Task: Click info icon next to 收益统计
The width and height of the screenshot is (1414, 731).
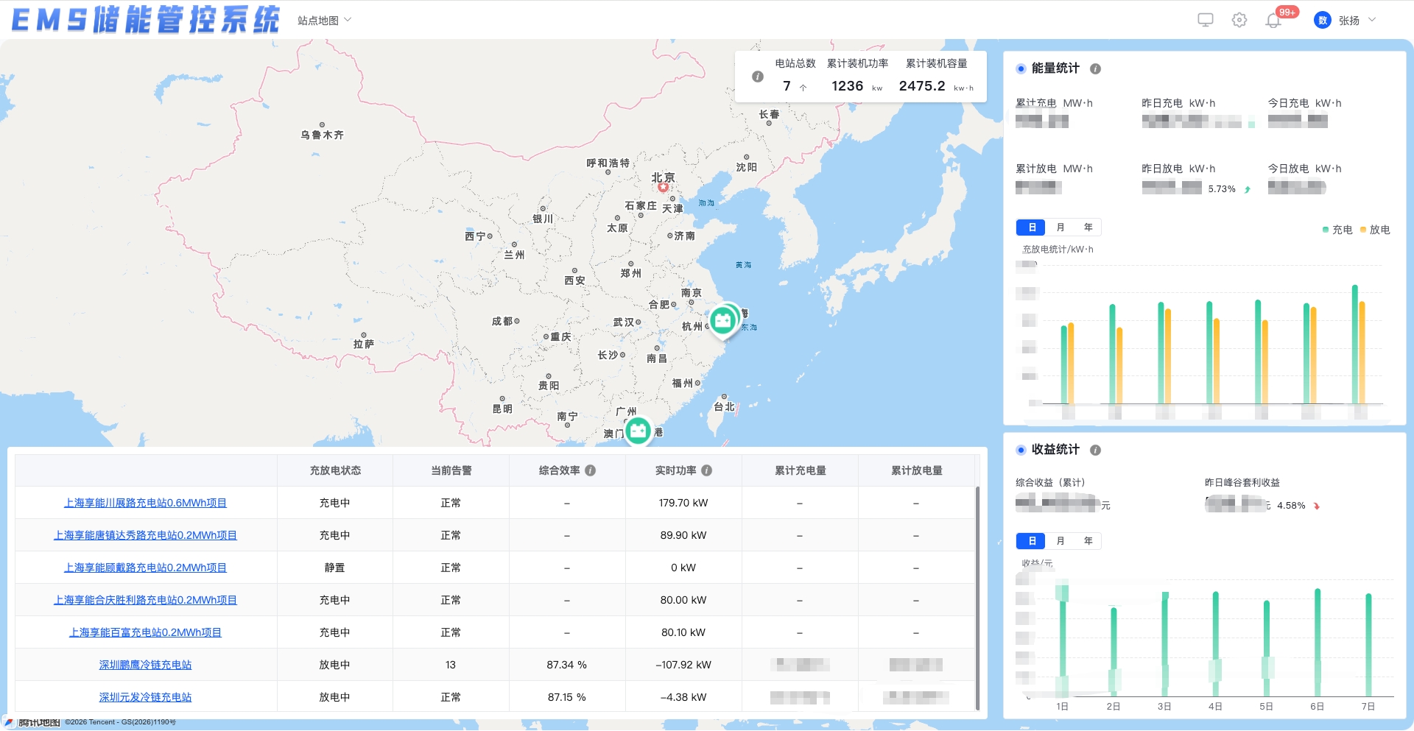Action: (x=1095, y=450)
